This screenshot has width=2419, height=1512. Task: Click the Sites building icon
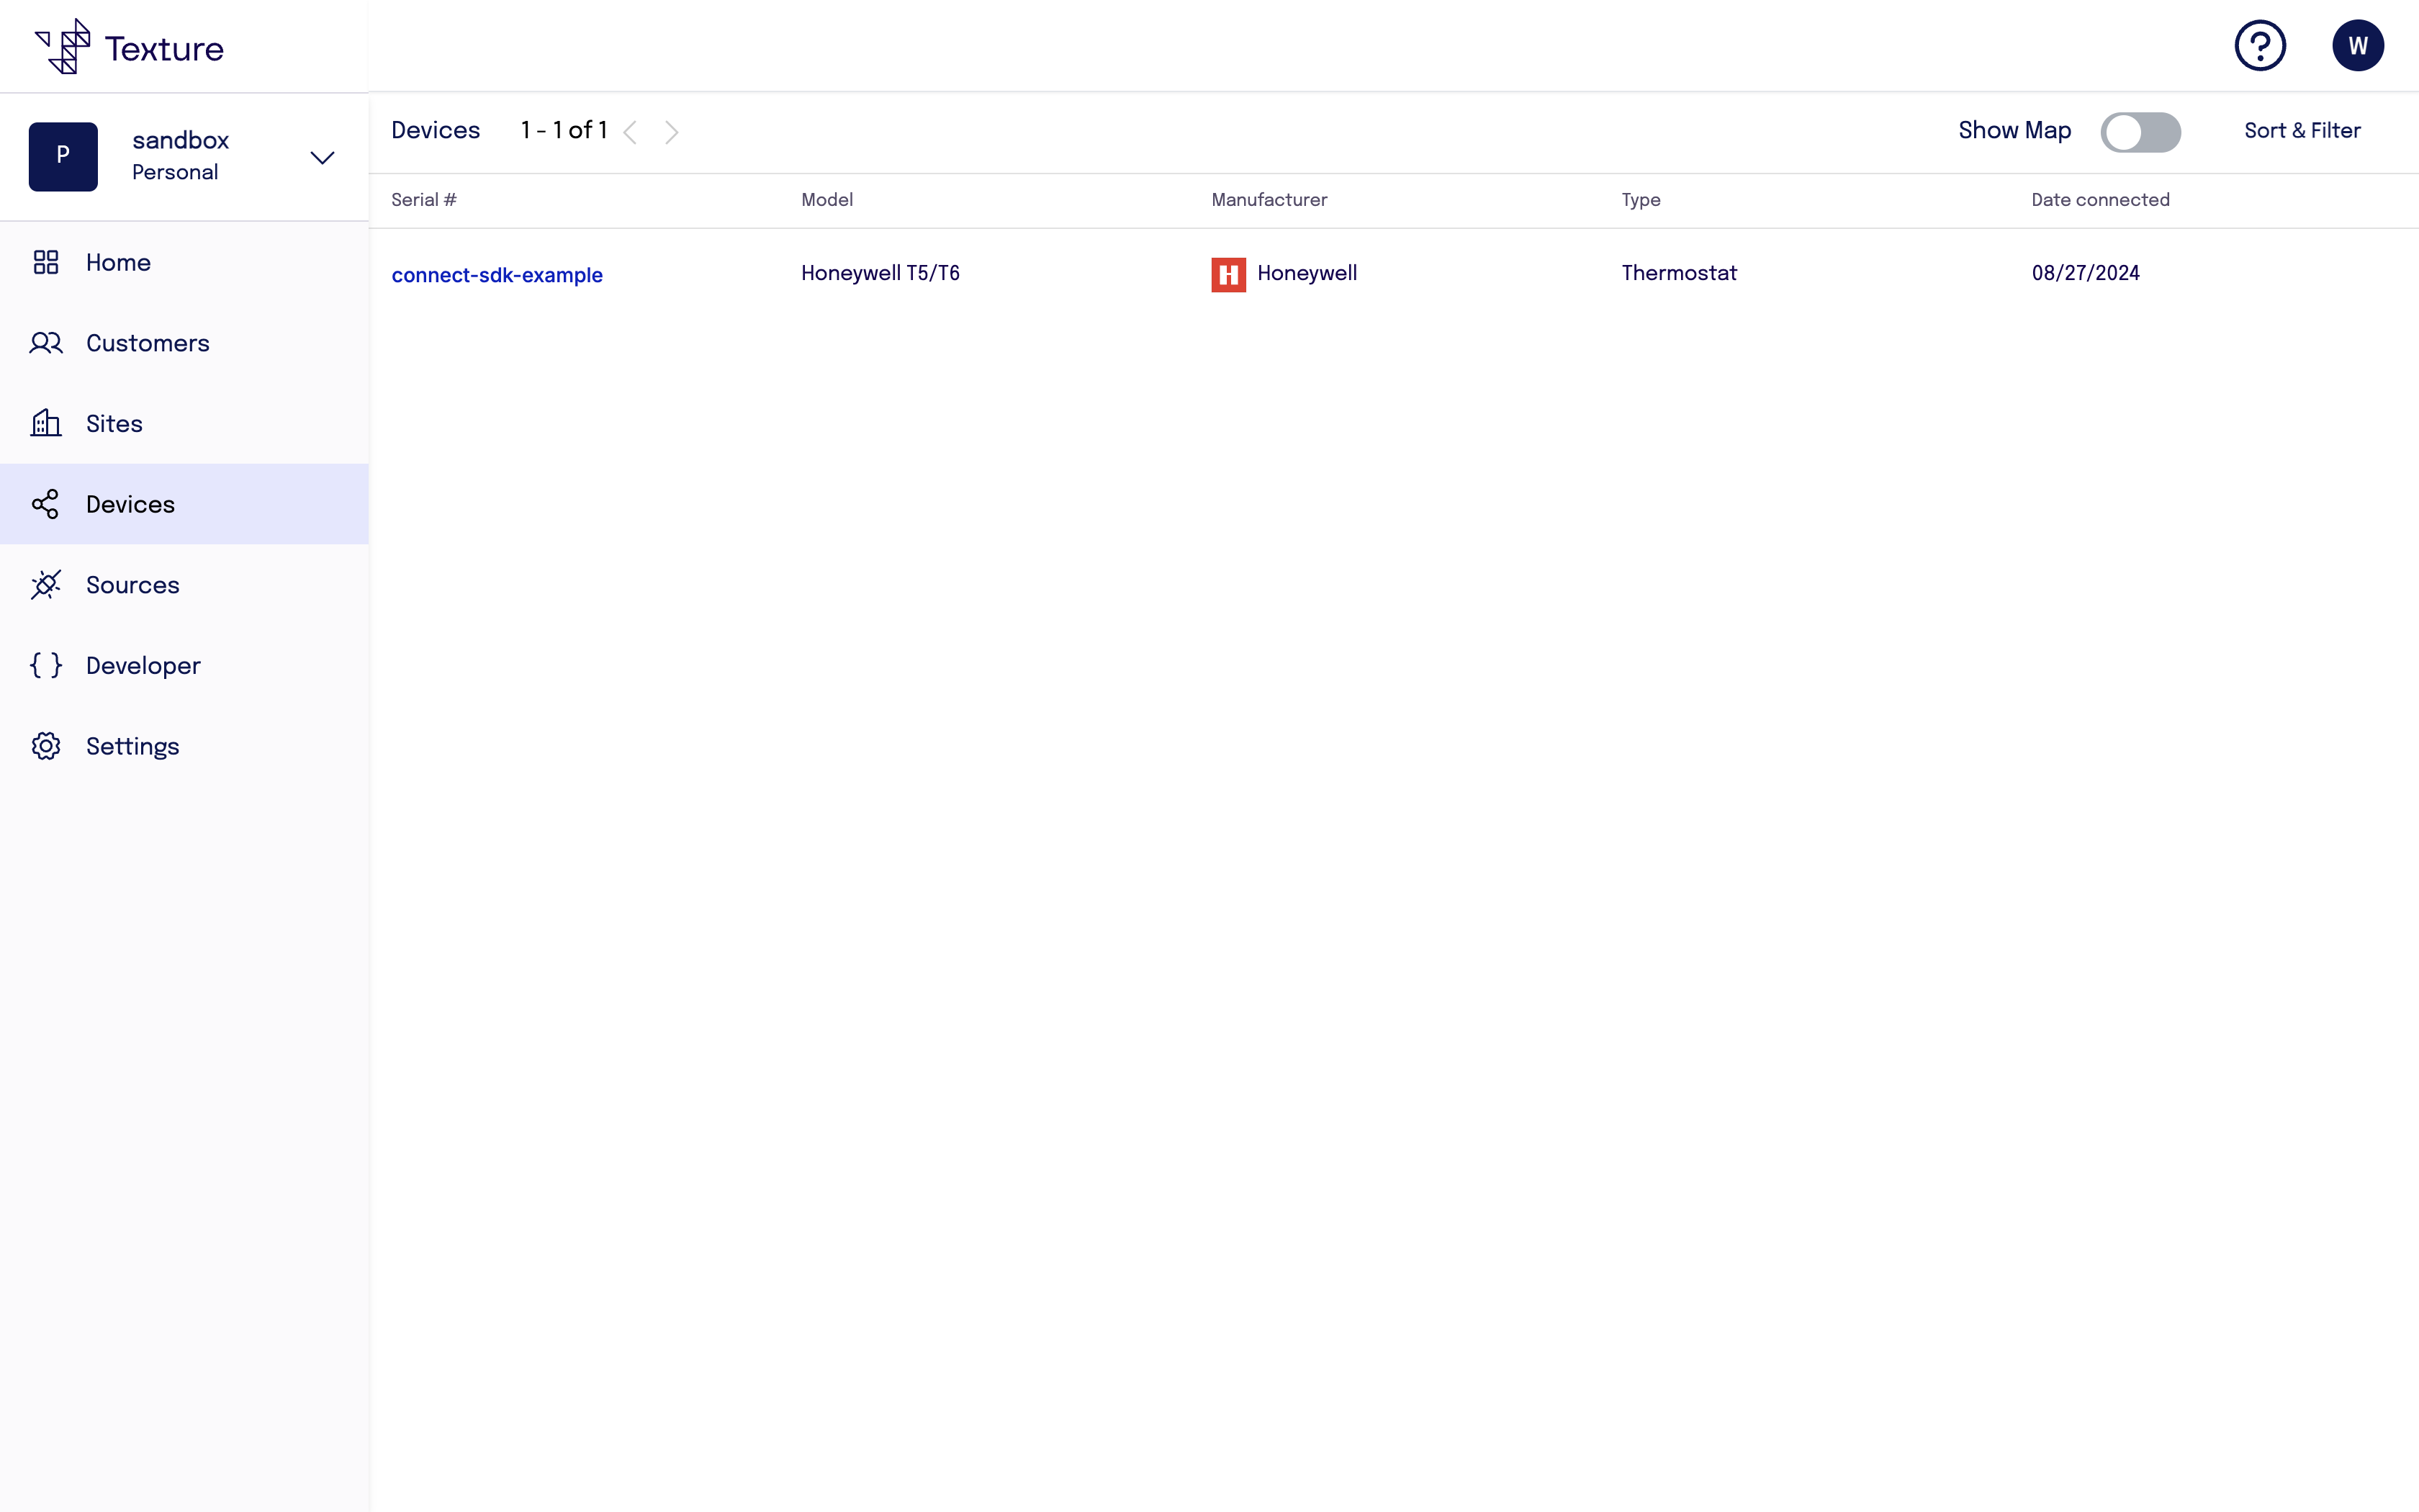[46, 423]
